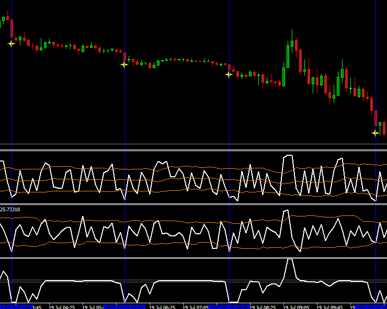Click the 25.73310 indicator value label
The image size is (387, 309).
10,210
